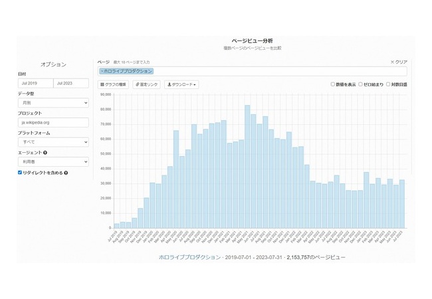The height and width of the screenshot is (299, 432).
Task: Open the エージェント 利用者 dropdown
Action: tap(53, 162)
